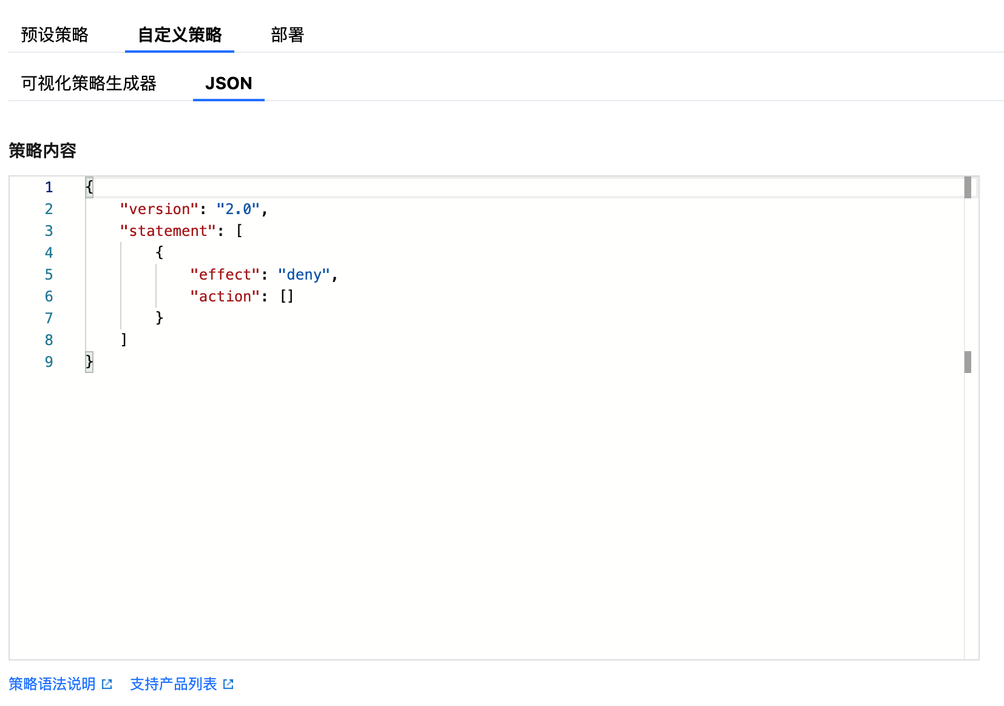This screenshot has height=706, width=1004.
Task: Place cursor on the "statement" key
Action: 168,231
